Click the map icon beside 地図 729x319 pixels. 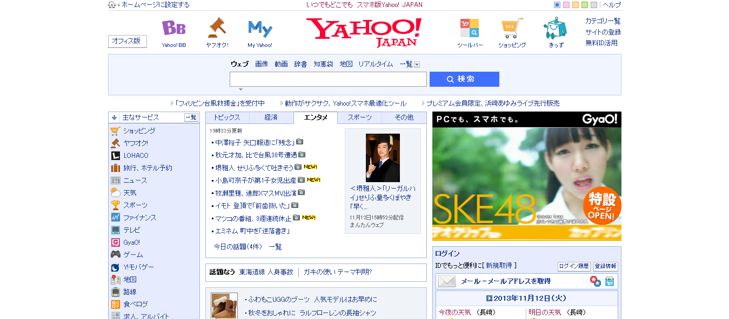[x=115, y=280]
